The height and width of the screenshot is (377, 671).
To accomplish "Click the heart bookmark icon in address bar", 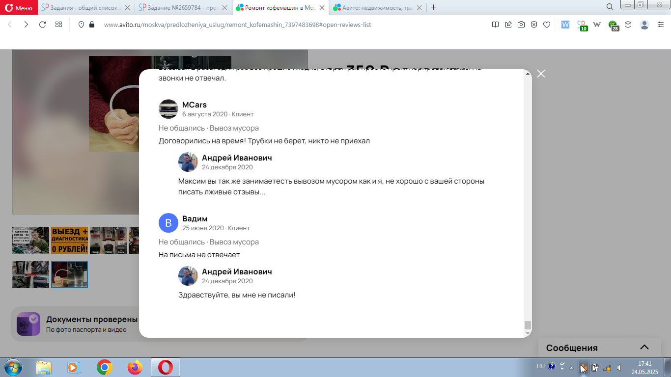I will pos(546,25).
